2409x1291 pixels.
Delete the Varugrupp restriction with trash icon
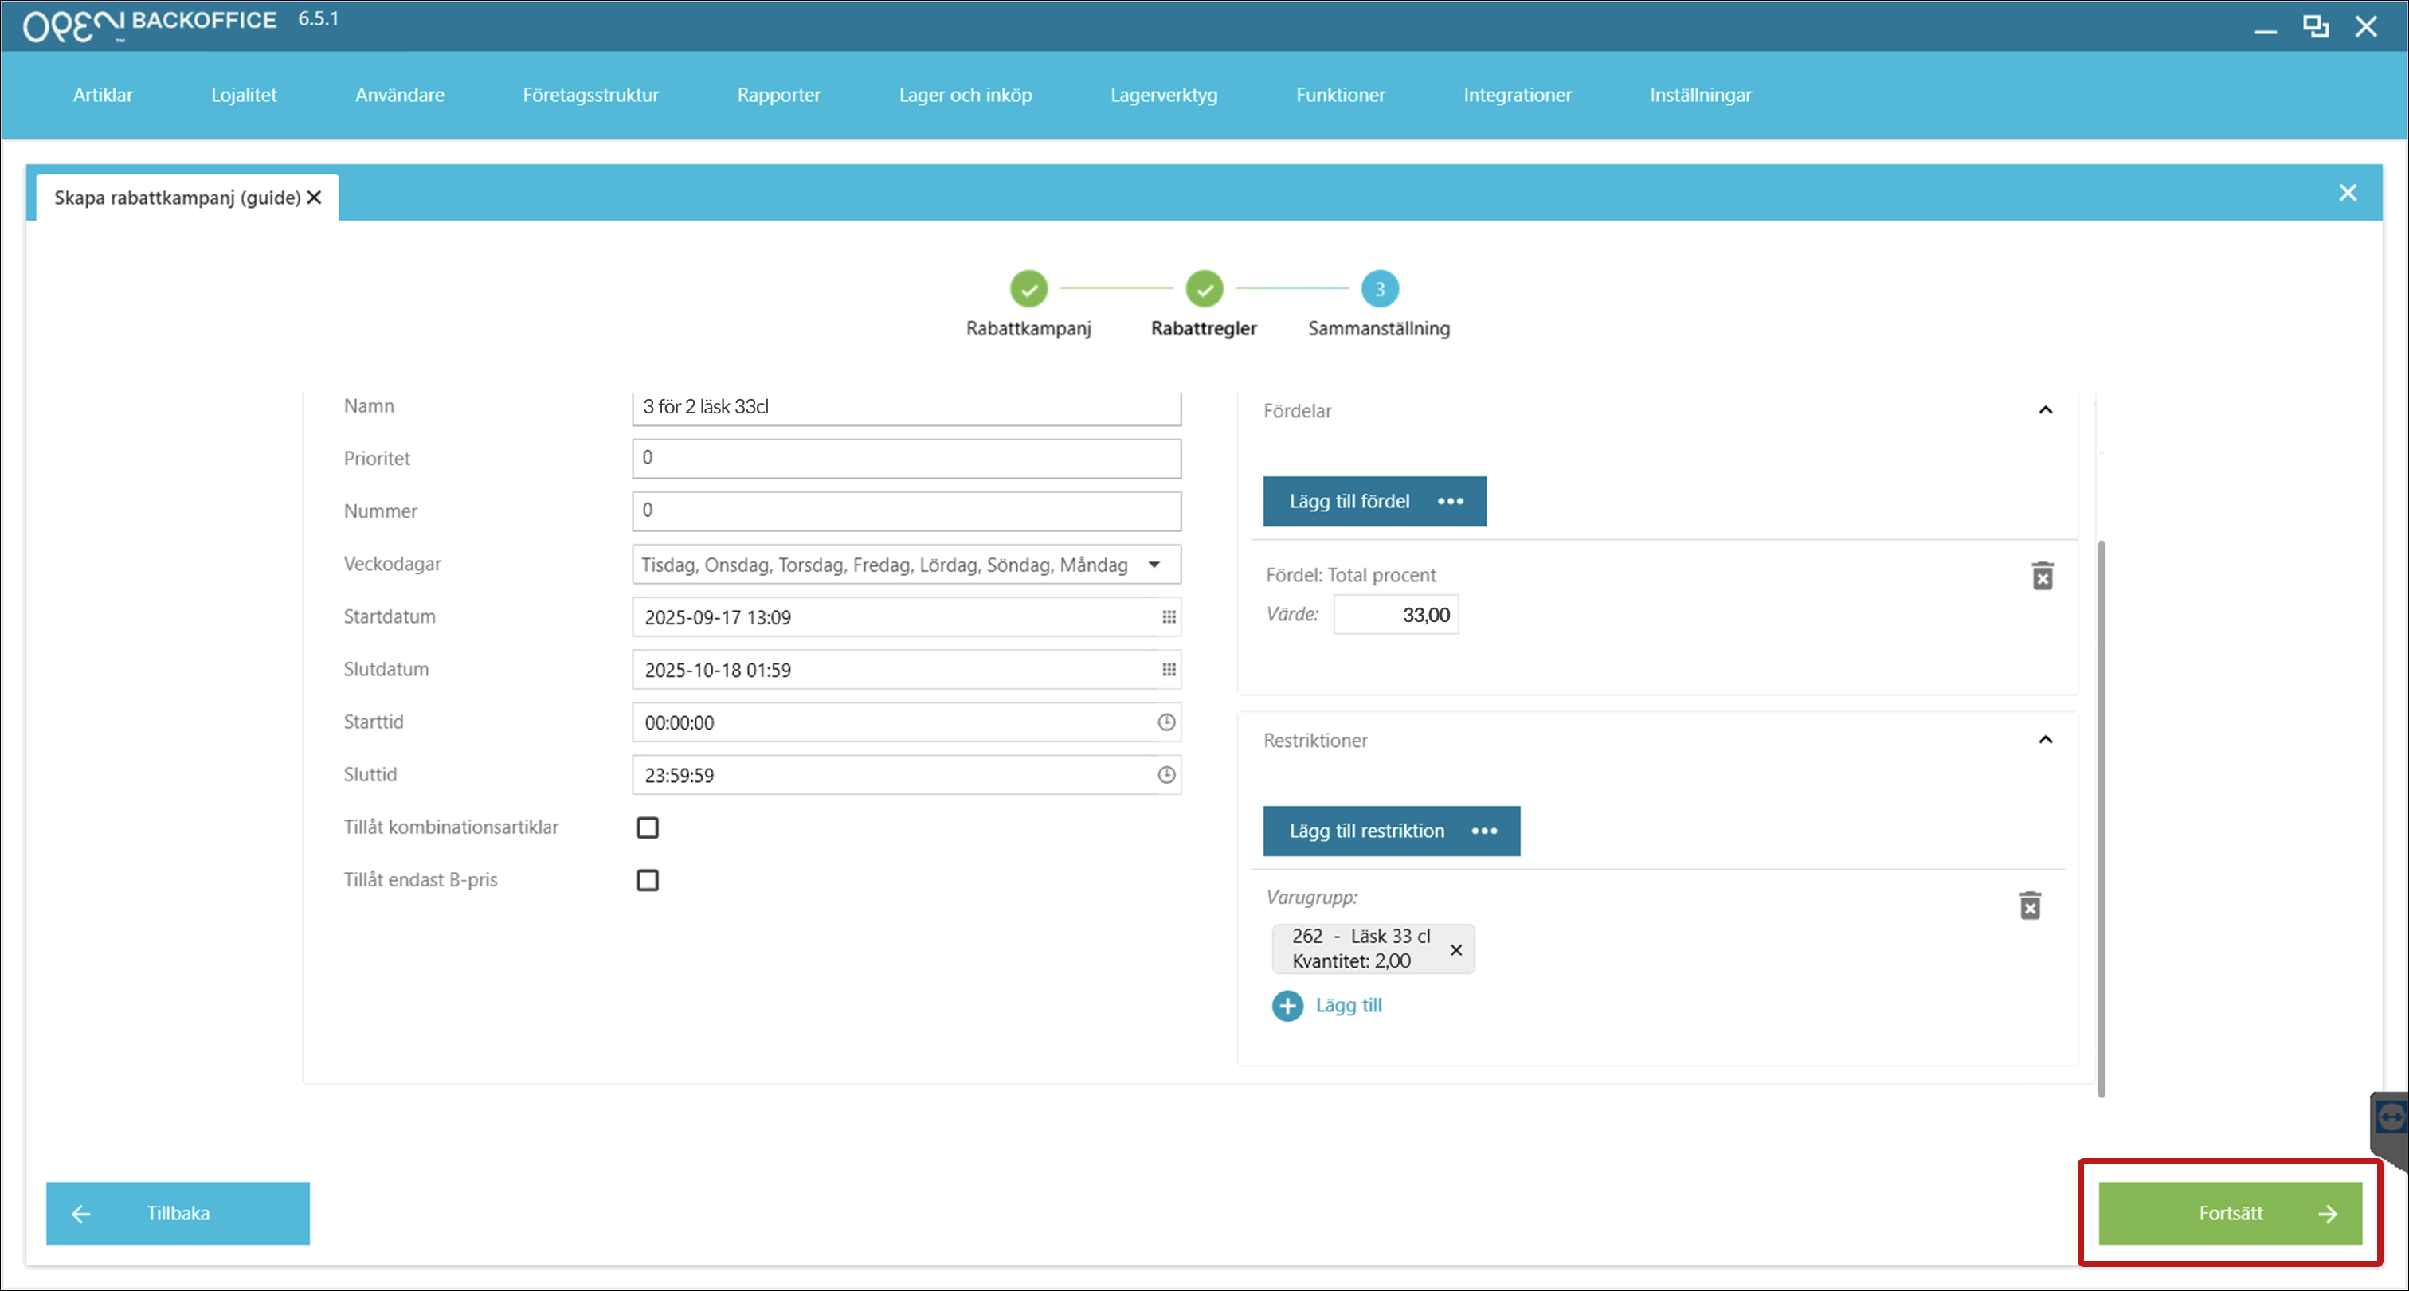(x=2029, y=905)
